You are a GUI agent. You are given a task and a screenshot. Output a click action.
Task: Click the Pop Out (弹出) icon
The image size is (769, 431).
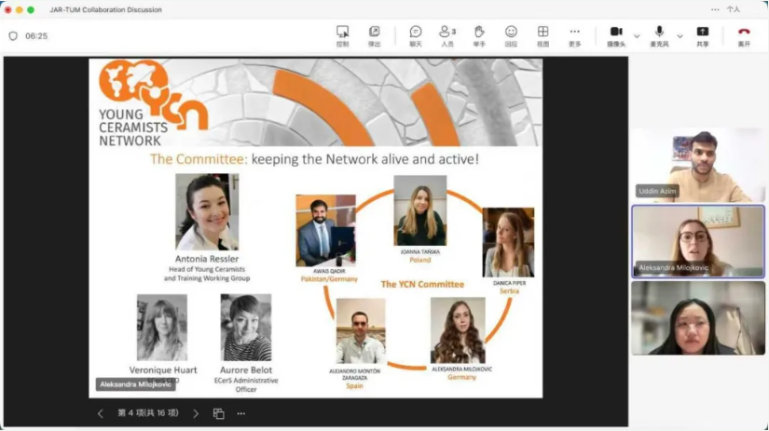[x=374, y=35]
